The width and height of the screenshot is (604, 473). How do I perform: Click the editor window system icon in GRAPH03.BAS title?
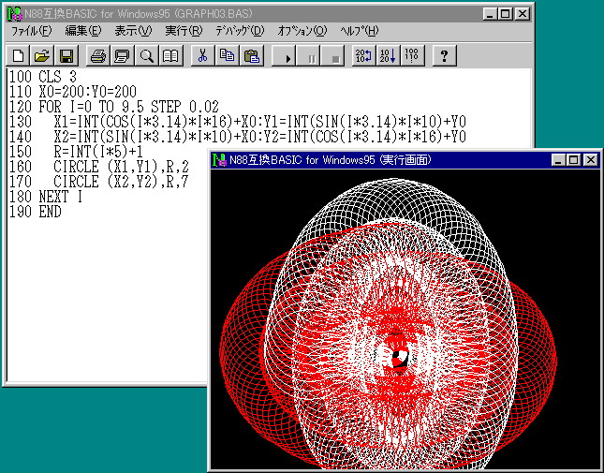14,14
